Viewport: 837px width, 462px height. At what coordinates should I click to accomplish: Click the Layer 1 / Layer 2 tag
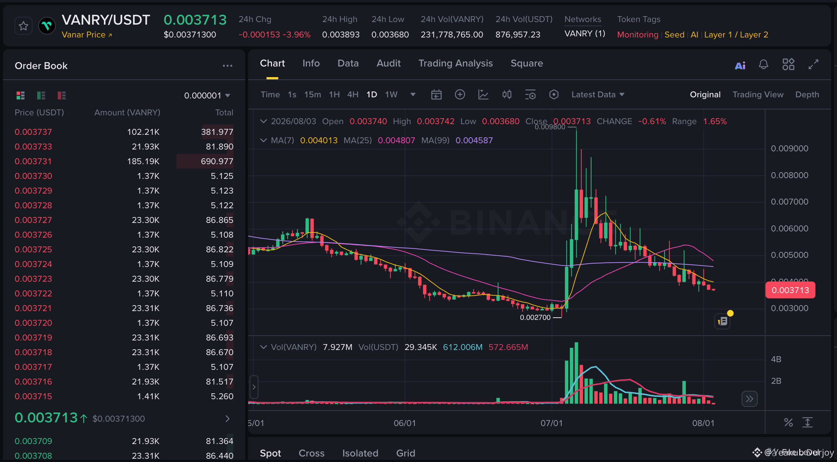pos(736,35)
